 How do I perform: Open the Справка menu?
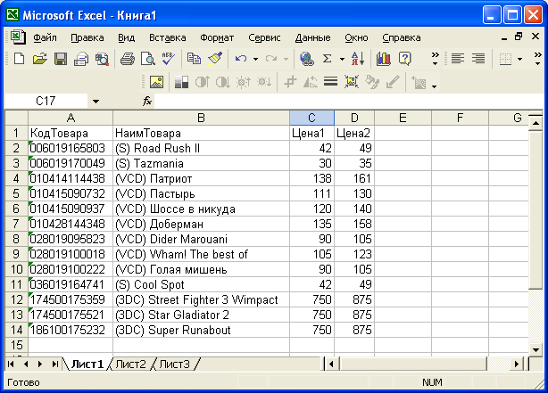point(402,37)
